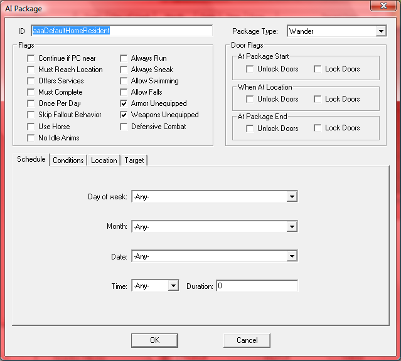Click the Cancel button
The height and width of the screenshot is (361, 401).
click(247, 340)
